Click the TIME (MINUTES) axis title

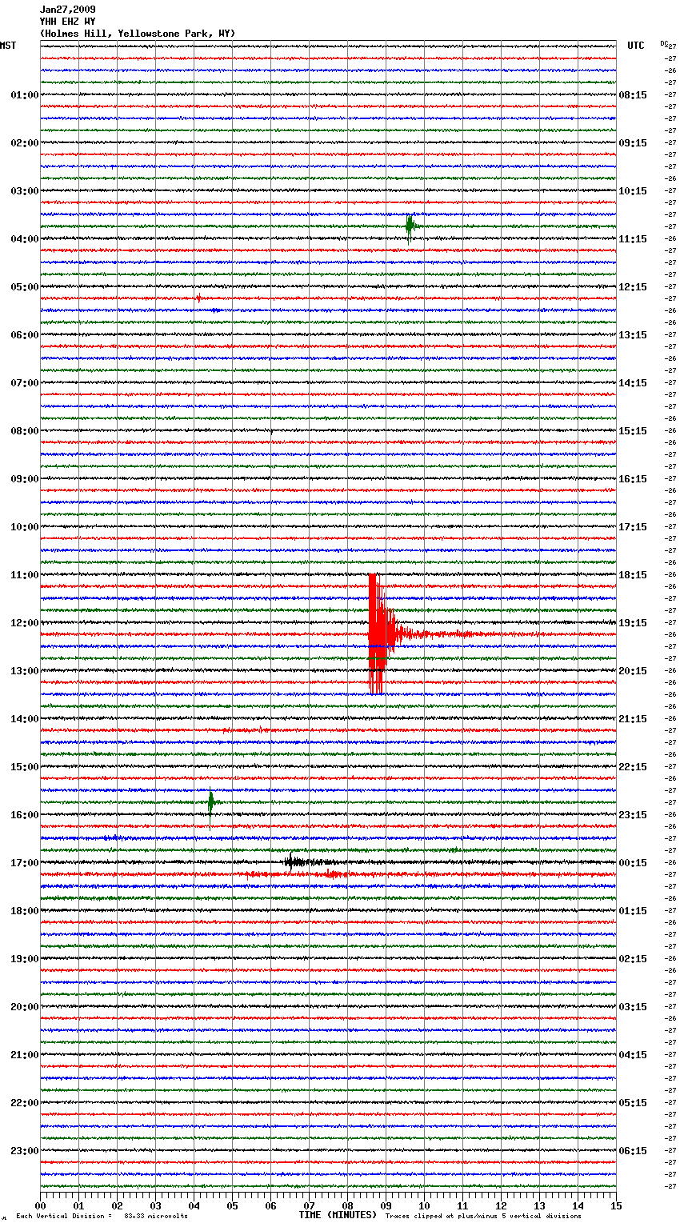pyautogui.click(x=338, y=1215)
